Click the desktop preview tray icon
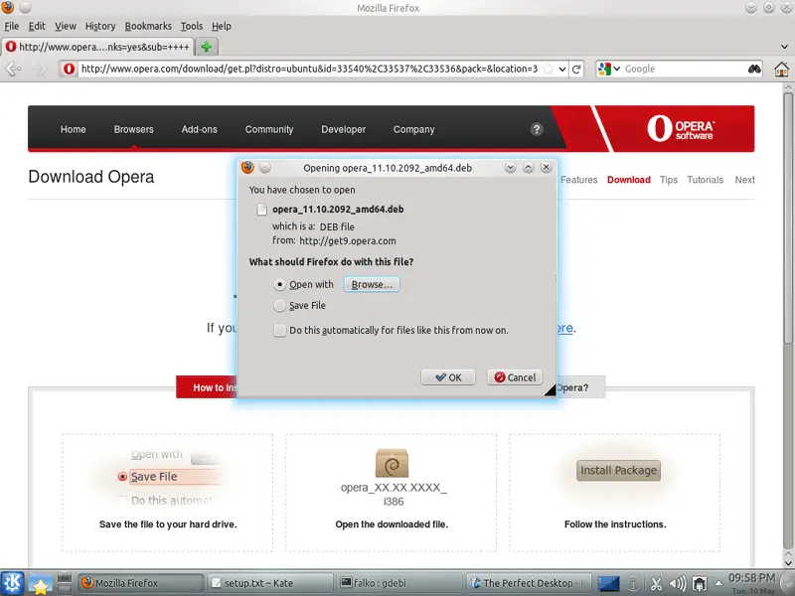Viewport: 795px width, 596px height. pos(608,584)
